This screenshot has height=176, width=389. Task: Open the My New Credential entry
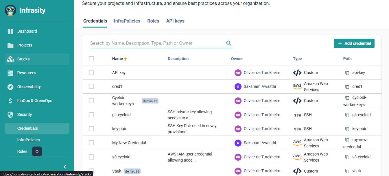point(129,143)
